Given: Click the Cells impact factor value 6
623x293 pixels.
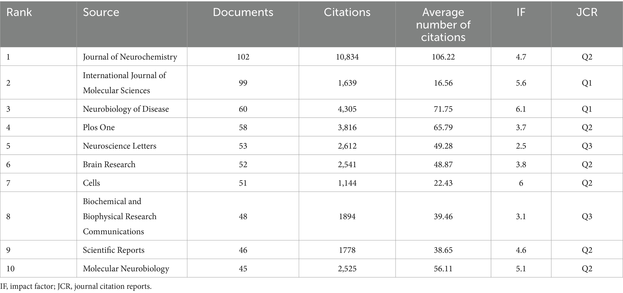Looking at the screenshot, I should 521,183.
